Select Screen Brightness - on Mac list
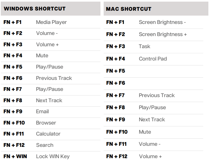 [x=162, y=22]
